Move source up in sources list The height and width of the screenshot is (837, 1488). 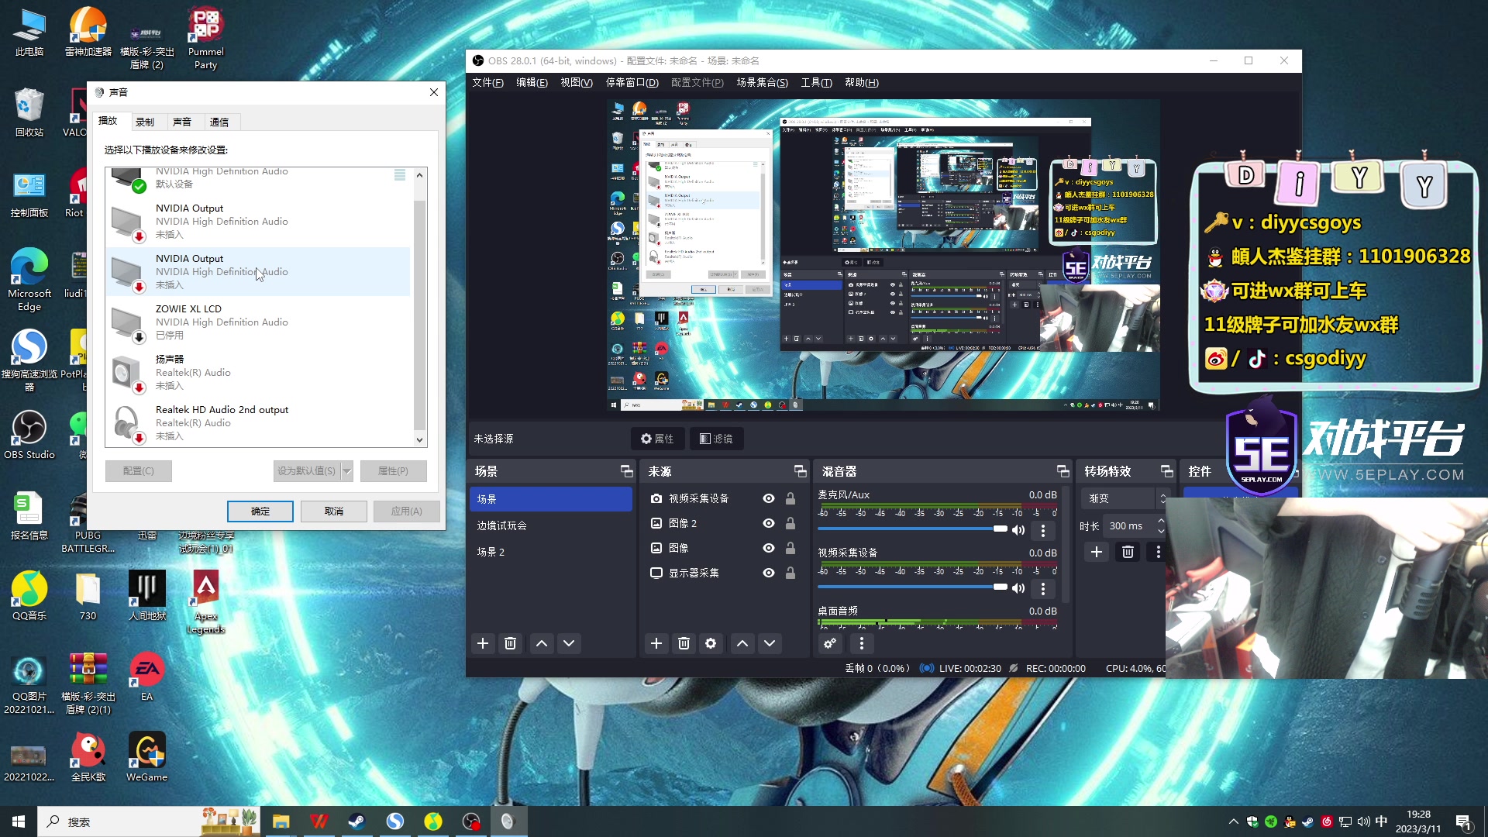pyautogui.click(x=742, y=643)
